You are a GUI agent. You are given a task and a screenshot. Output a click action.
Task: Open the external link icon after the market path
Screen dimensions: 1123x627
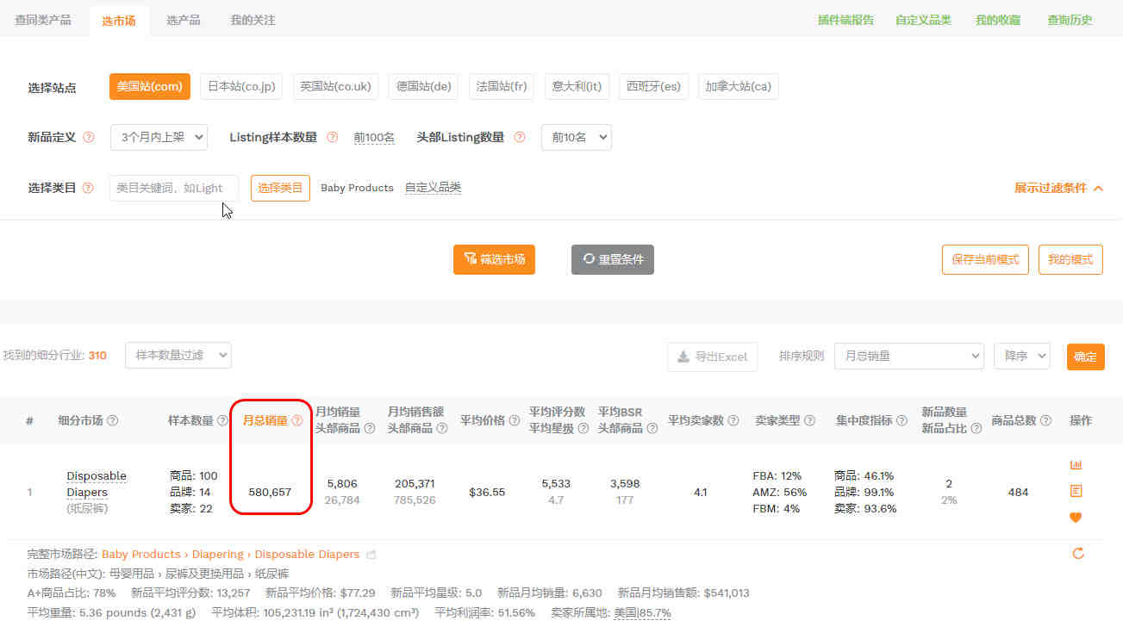tap(371, 555)
